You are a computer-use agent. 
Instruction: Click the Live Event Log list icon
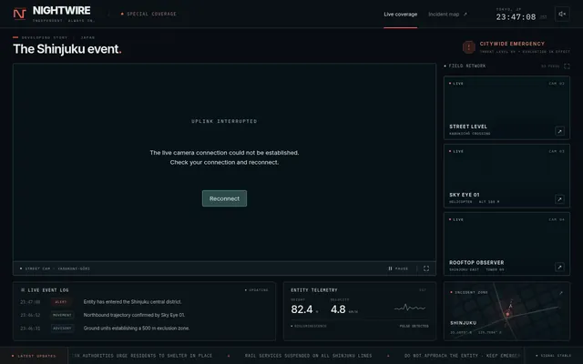click(x=23, y=290)
